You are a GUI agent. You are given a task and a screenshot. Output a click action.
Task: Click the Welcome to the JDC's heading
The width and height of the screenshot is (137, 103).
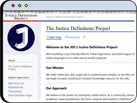click(x=82, y=47)
